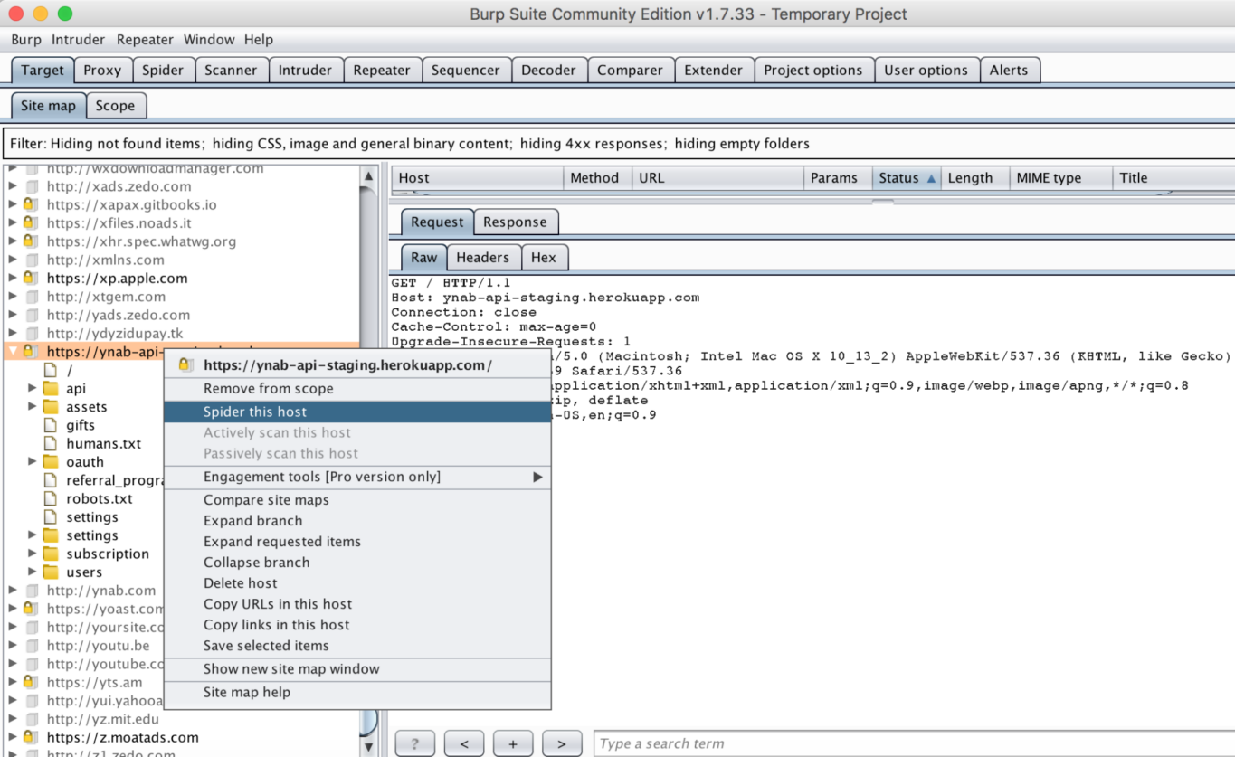The width and height of the screenshot is (1235, 757).
Task: Expand the users folder node
Action: pyautogui.click(x=33, y=572)
